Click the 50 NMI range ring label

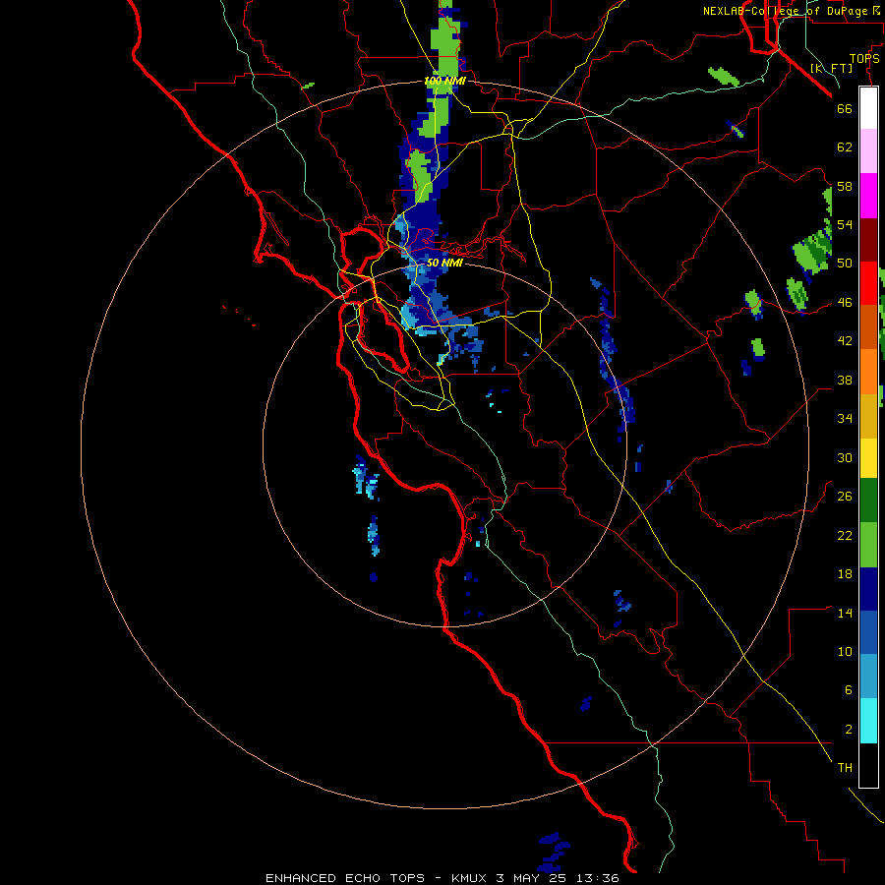(x=444, y=263)
